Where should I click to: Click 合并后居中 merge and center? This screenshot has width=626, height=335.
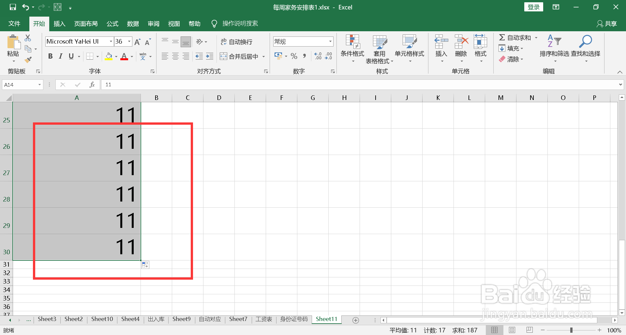[238, 56]
